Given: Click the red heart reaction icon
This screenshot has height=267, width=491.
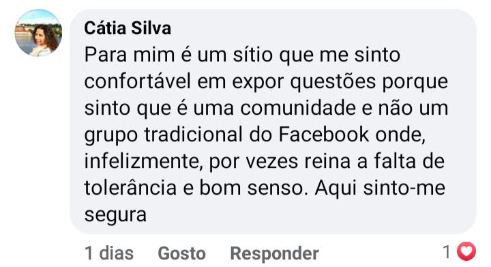Looking at the screenshot, I should [x=466, y=251].
